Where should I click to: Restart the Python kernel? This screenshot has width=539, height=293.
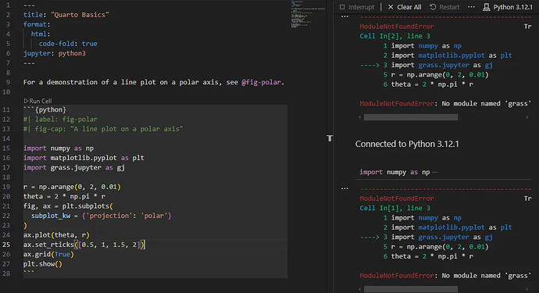444,7
